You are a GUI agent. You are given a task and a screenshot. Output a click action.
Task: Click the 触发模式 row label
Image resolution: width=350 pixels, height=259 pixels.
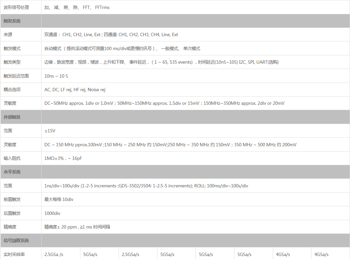tap(12, 48)
